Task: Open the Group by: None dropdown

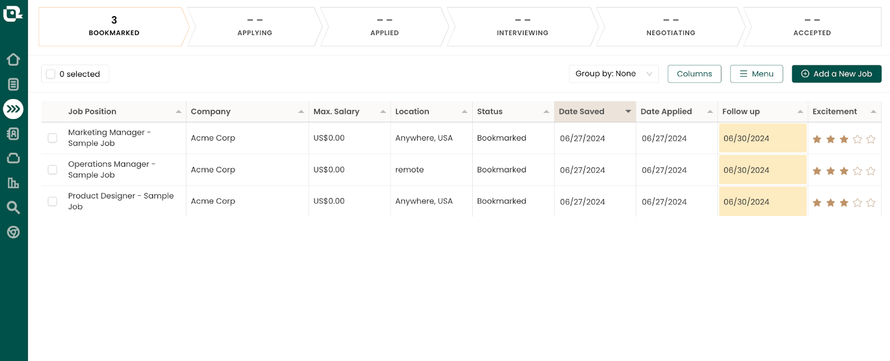Action: pos(614,74)
